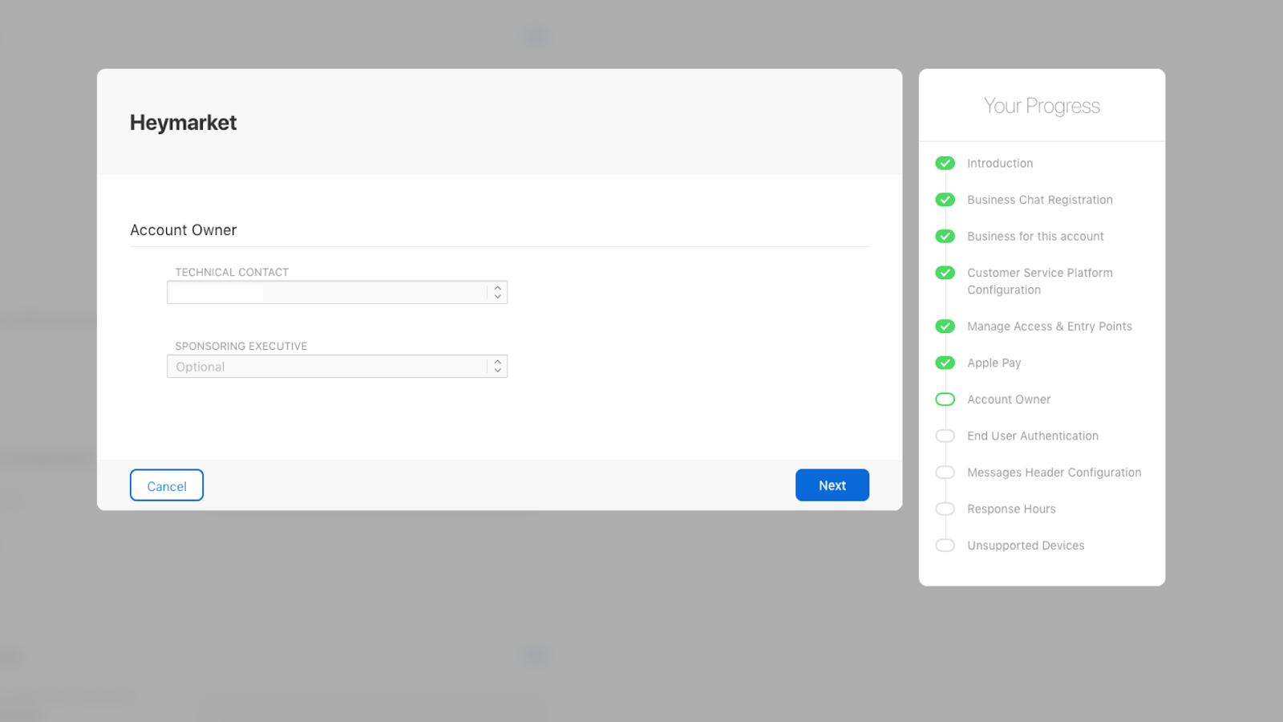The width and height of the screenshot is (1283, 722).
Task: Click the Sponsoring Executive stepper arrows
Action: pyautogui.click(x=498, y=367)
